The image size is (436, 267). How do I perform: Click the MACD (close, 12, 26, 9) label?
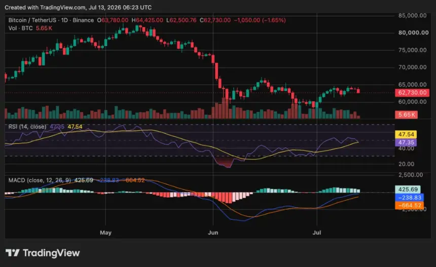pyautogui.click(x=40, y=180)
